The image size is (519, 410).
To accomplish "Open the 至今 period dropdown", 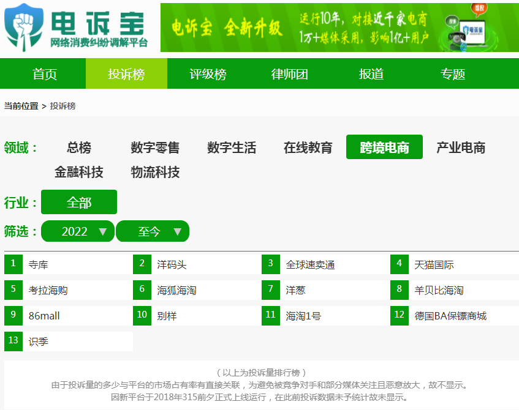I will tap(153, 231).
